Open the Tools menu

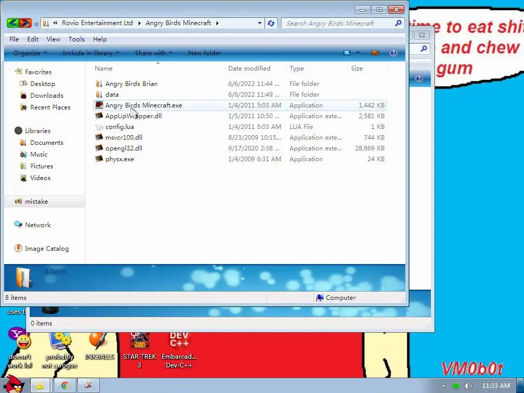point(77,39)
